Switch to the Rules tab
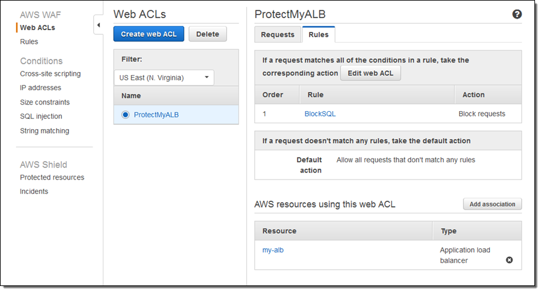This screenshot has height=292, width=541. point(319,35)
